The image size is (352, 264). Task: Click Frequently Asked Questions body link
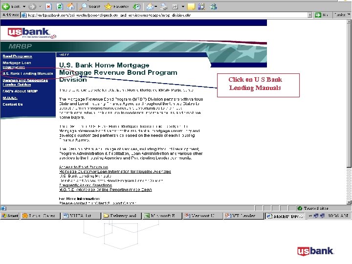pyautogui.click(x=86, y=185)
